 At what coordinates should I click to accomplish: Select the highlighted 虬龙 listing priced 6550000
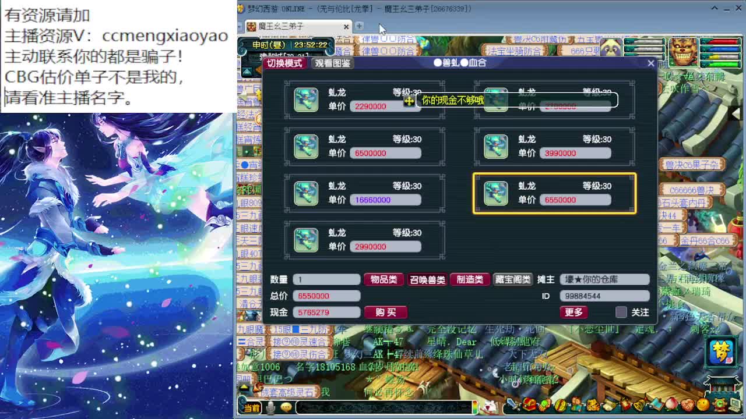[x=555, y=193]
